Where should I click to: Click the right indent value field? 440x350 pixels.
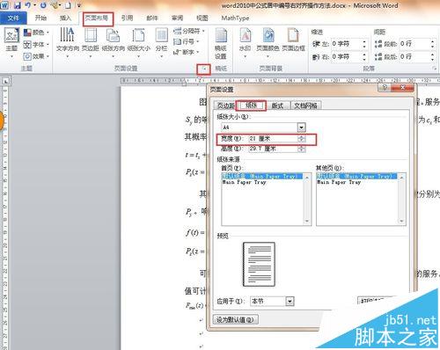(346, 56)
